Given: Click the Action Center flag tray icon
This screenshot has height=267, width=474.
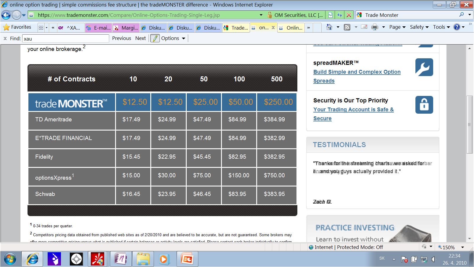Looking at the screenshot, I should pos(404,260).
